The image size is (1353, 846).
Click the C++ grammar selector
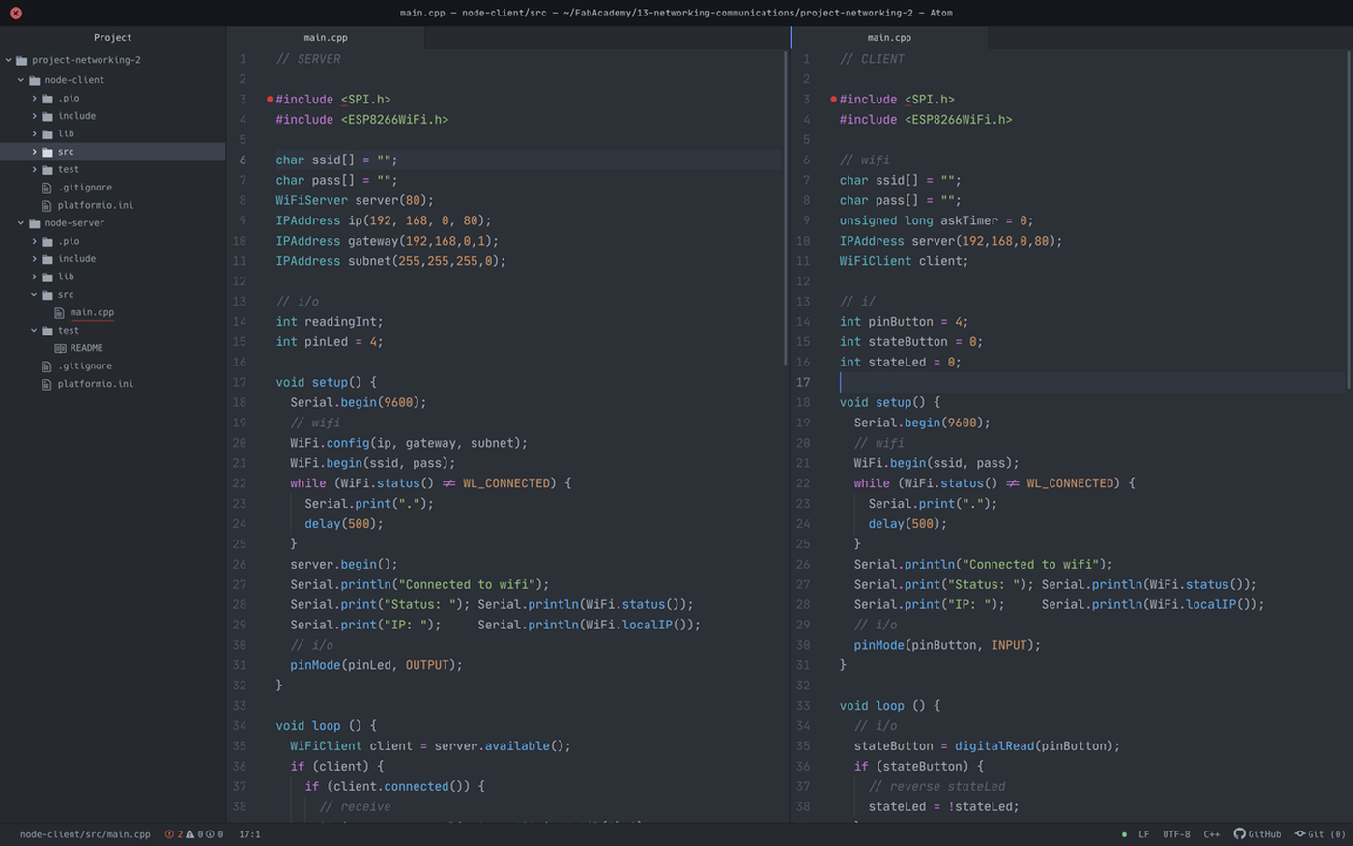(x=1212, y=834)
